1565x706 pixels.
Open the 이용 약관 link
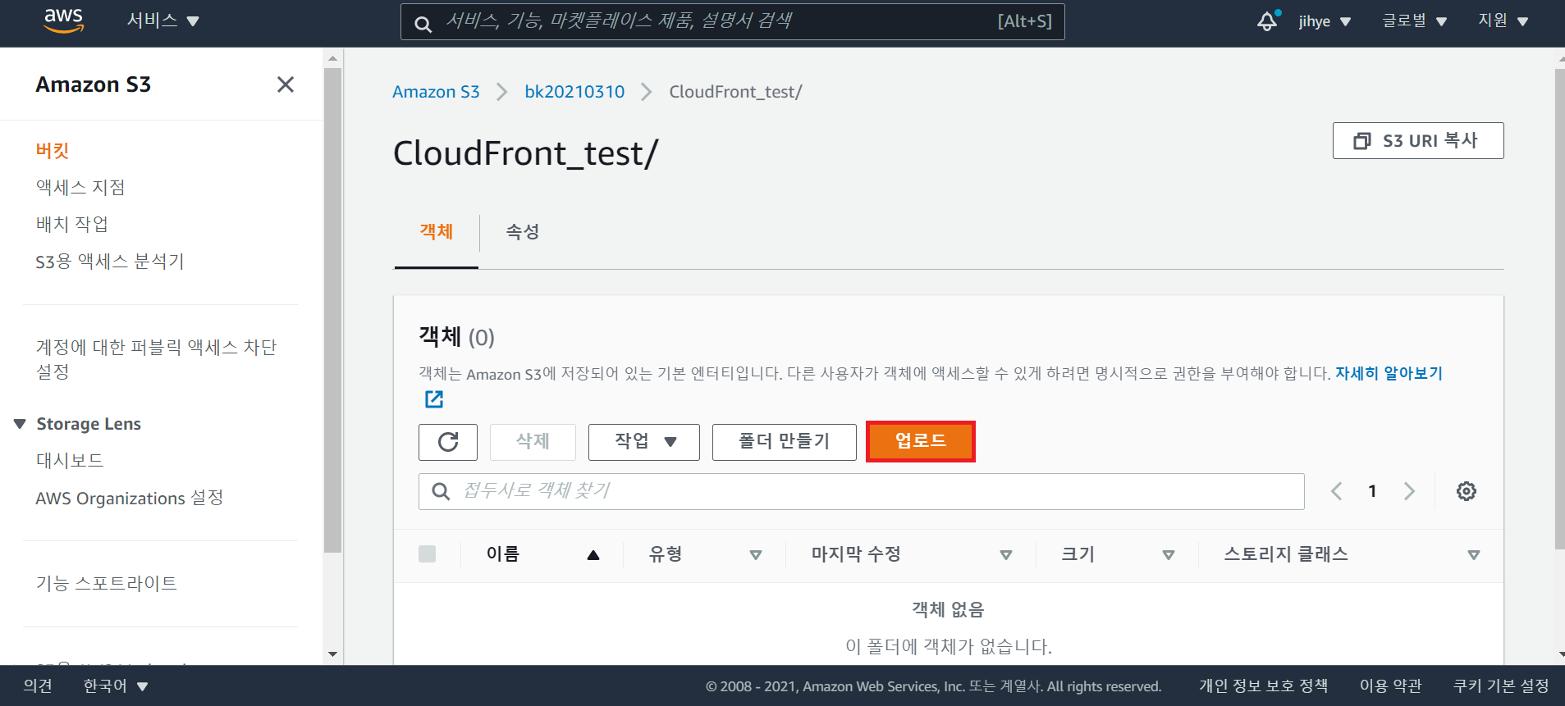click(1390, 686)
